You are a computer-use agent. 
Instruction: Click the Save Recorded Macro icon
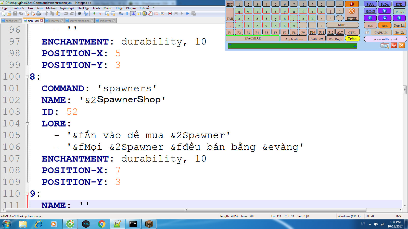click(x=194, y=13)
